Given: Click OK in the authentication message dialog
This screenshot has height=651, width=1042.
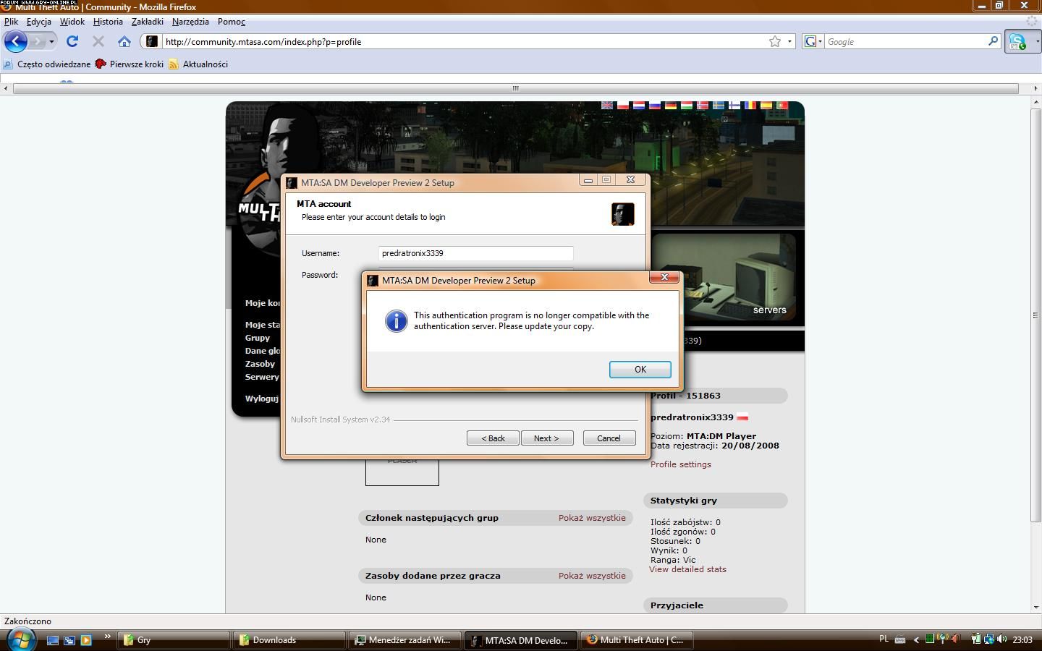Looking at the screenshot, I should (640, 369).
